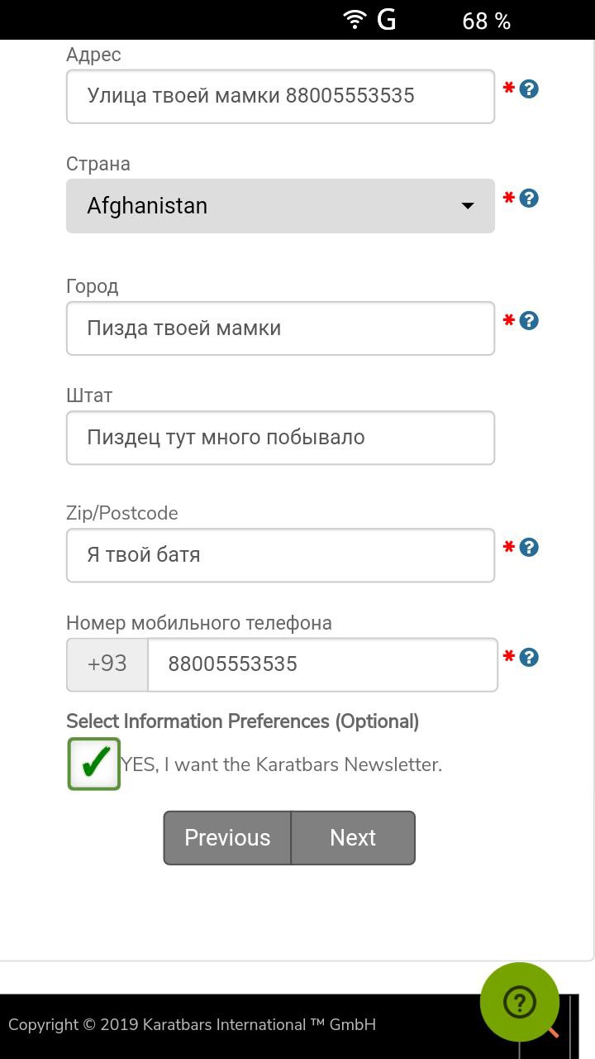The height and width of the screenshot is (1059, 595).
Task: Open green floating help button
Action: (520, 1002)
